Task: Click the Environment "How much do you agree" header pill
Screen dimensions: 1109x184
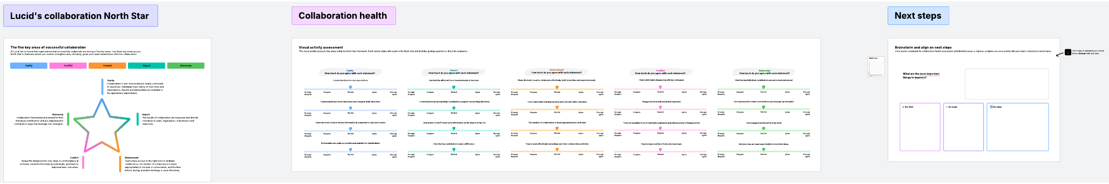Action: tap(556, 72)
